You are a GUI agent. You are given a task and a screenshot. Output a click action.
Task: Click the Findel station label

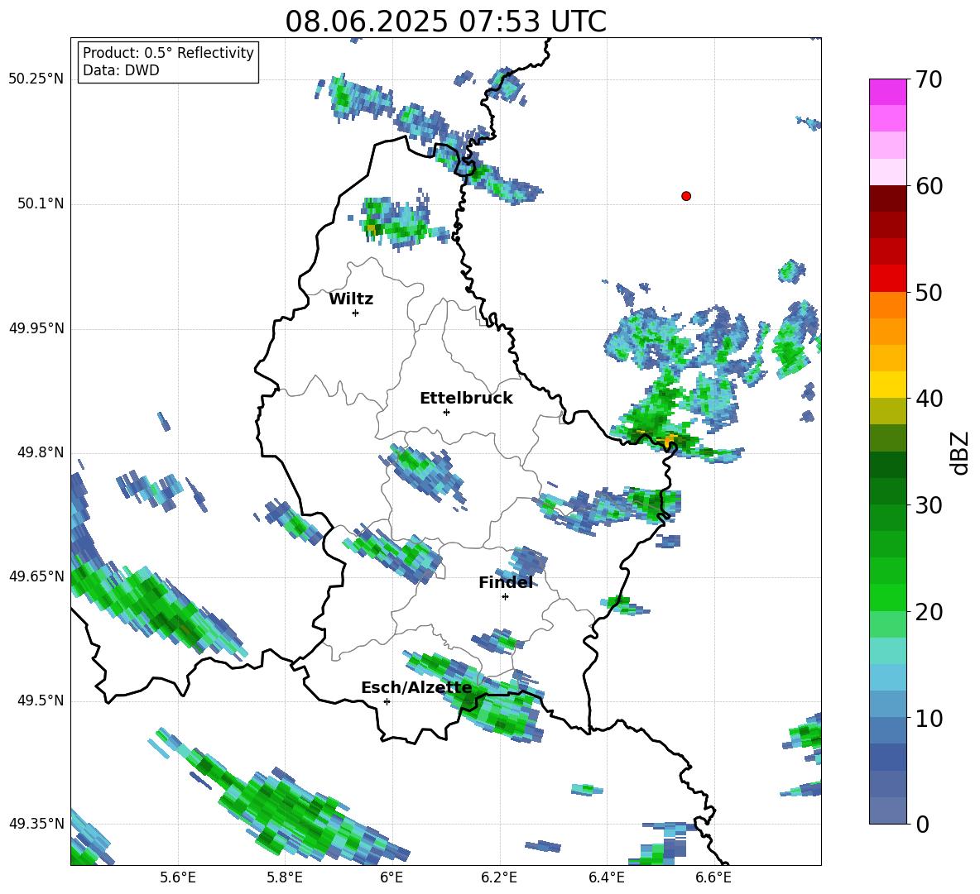point(506,582)
